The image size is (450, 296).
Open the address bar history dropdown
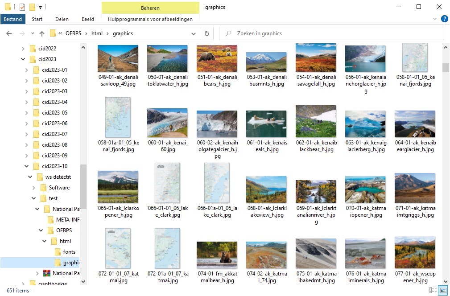194,33
